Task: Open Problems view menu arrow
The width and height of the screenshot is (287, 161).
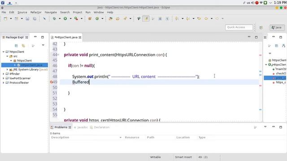Action: [x=265, y=127]
